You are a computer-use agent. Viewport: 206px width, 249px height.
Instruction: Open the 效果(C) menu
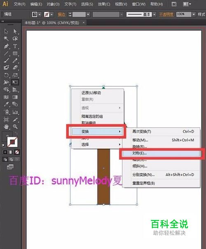[104, 4]
